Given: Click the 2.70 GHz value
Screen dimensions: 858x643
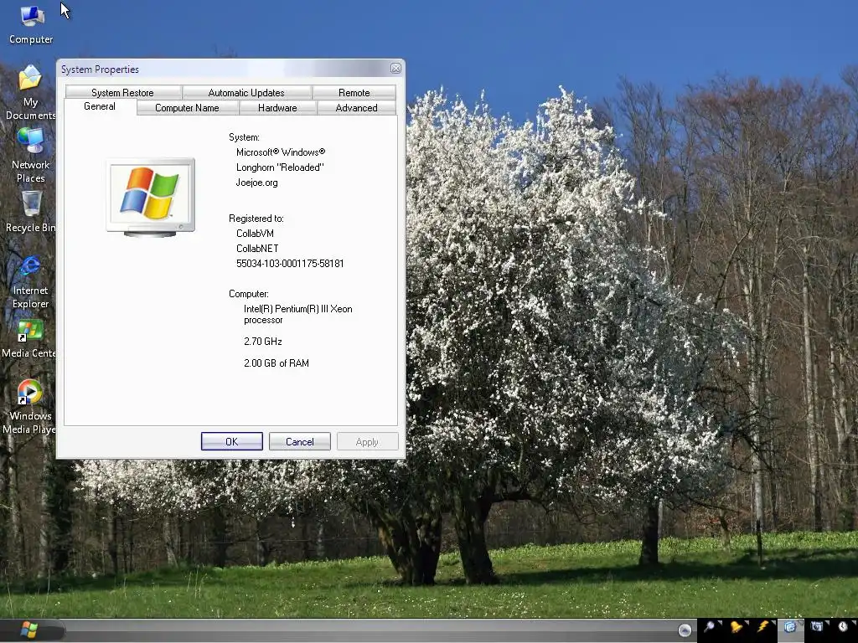Looking at the screenshot, I should (262, 342).
